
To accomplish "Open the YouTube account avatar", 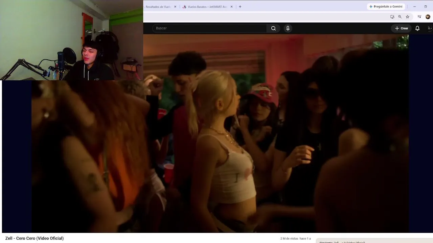I will 430,28.
